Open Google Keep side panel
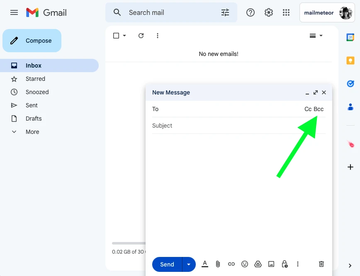This screenshot has width=360, height=276. 350,61
